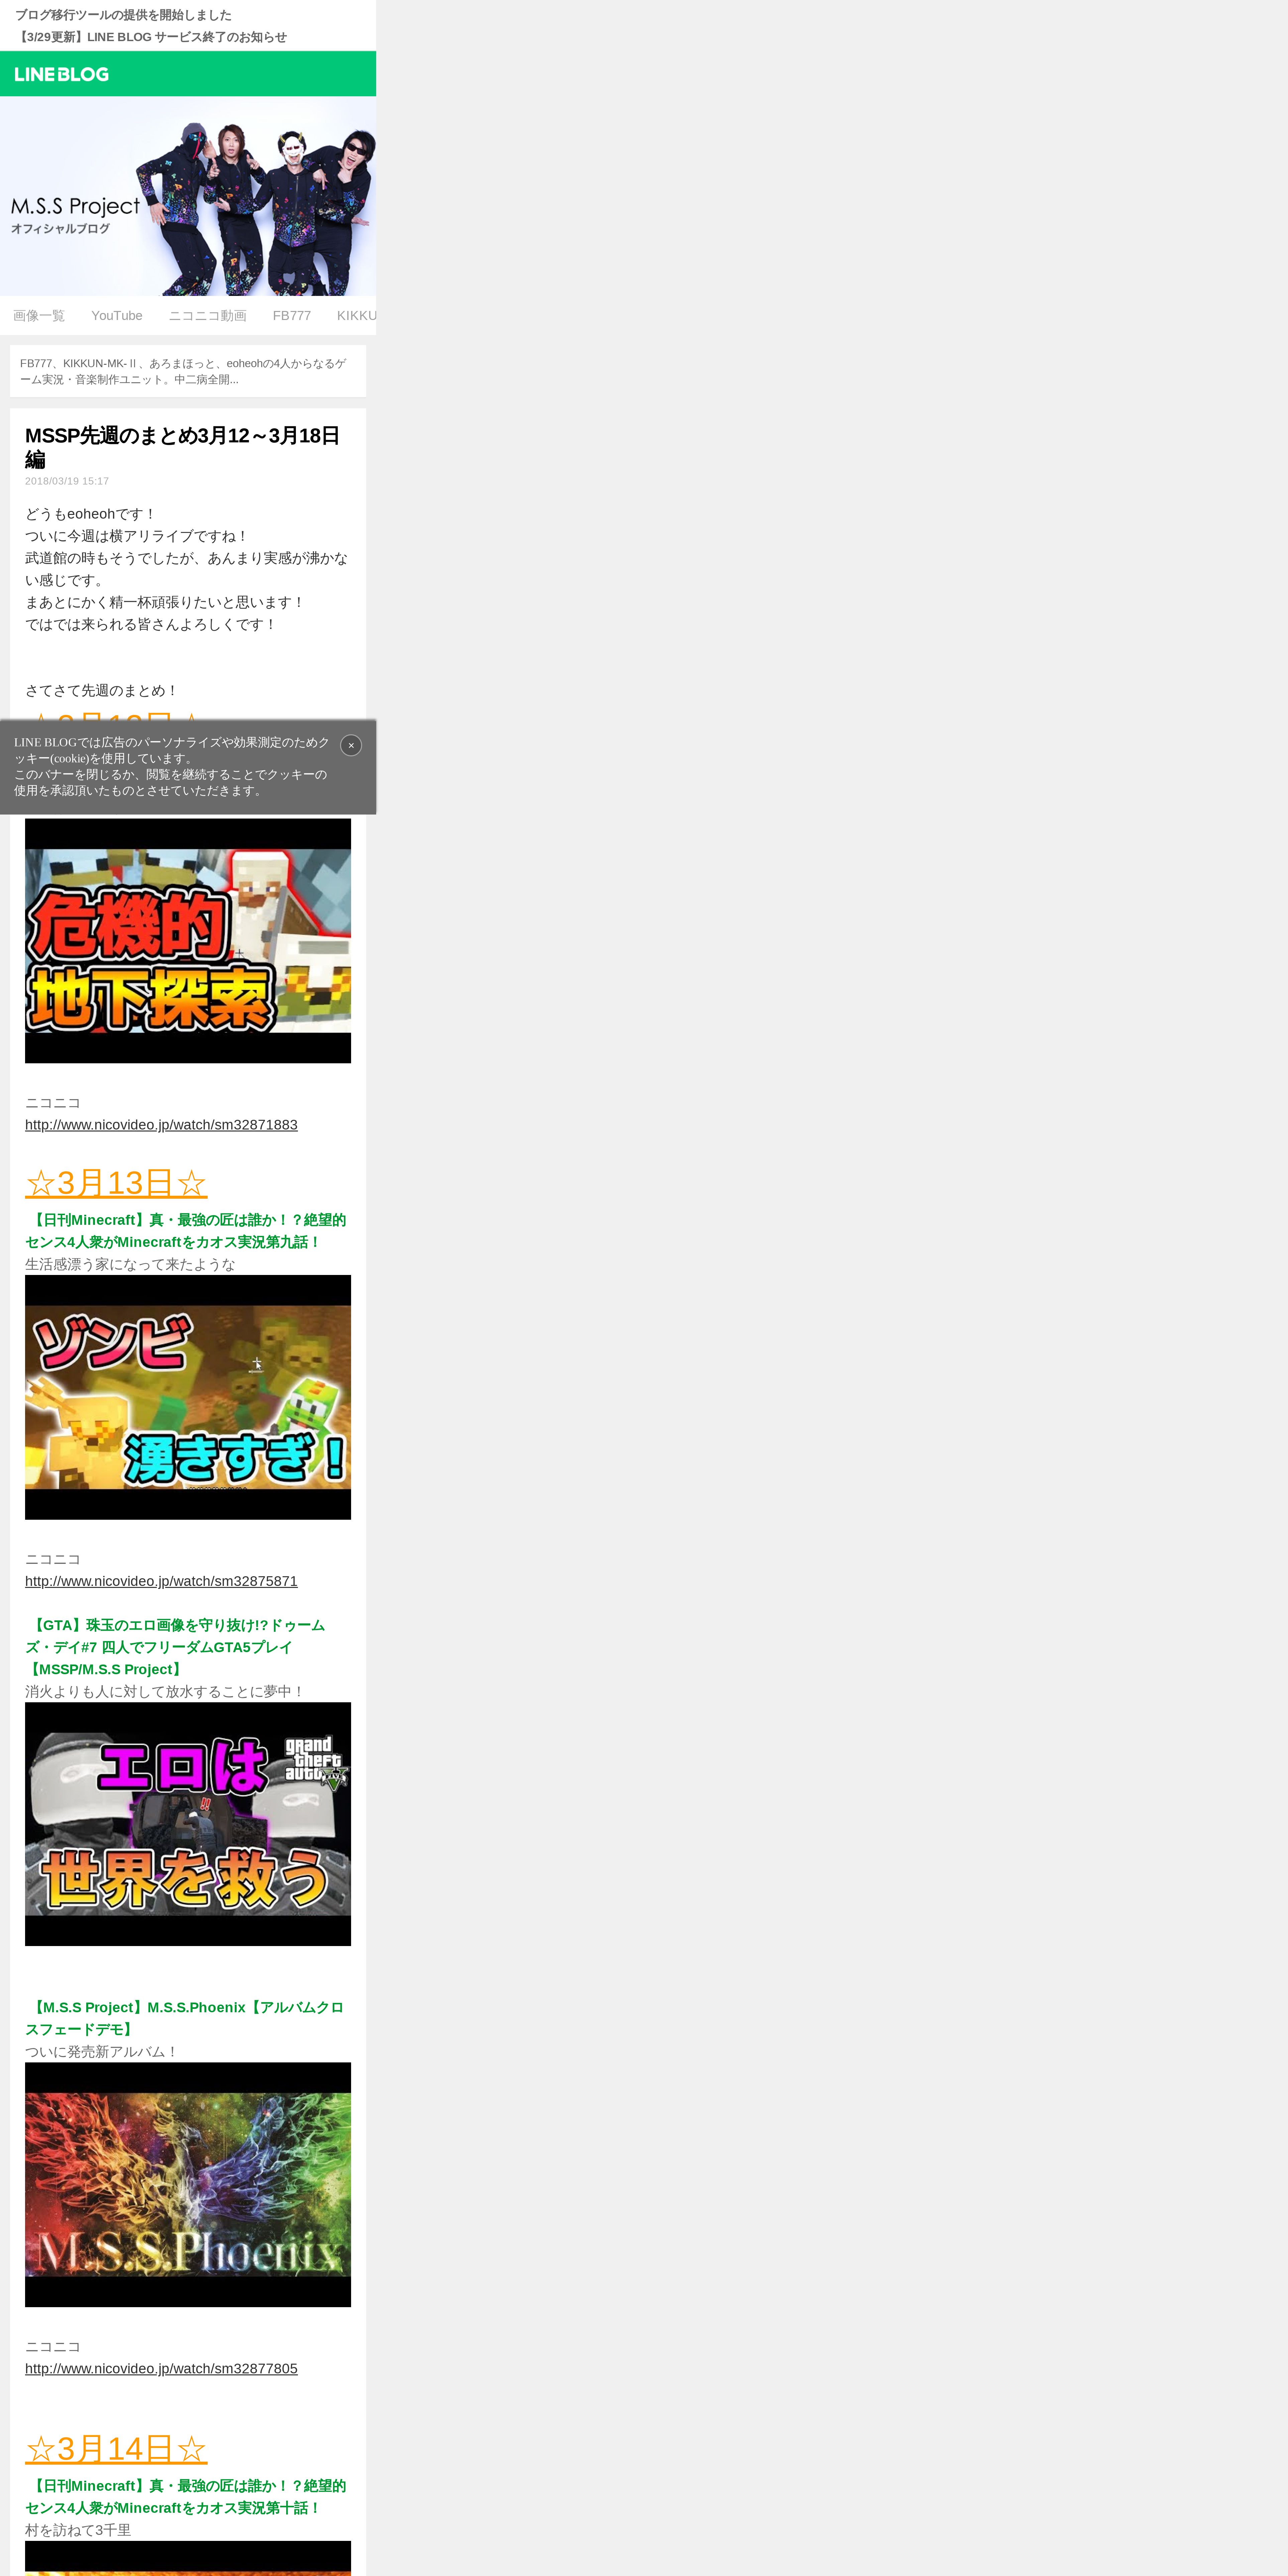Screen dimensions: 1288x2576
Task: Open the KIKKUN tab at the edge
Action: (x=356, y=316)
